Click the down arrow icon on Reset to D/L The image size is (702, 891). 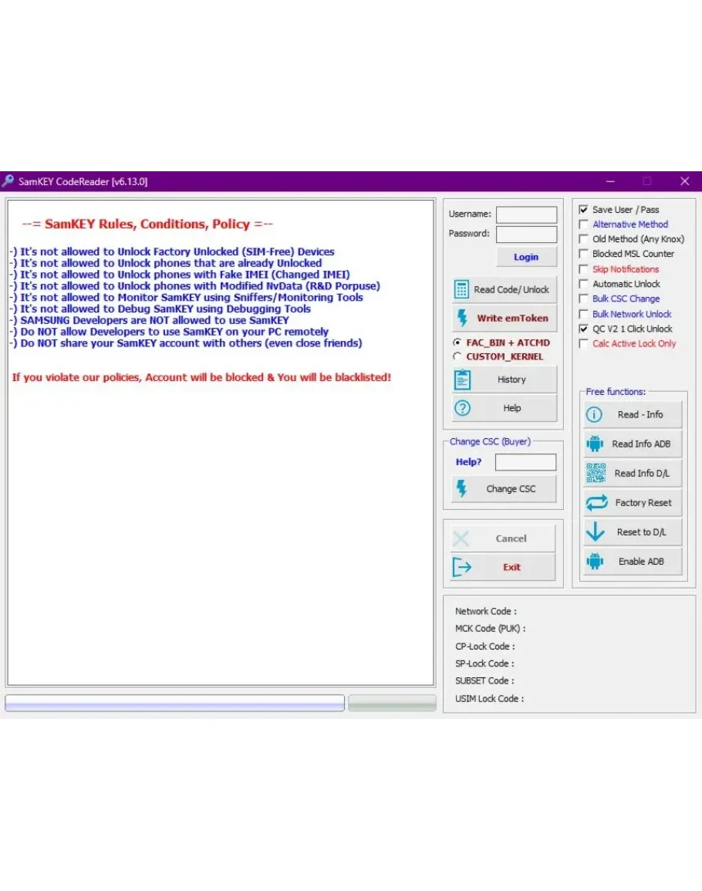(x=595, y=532)
